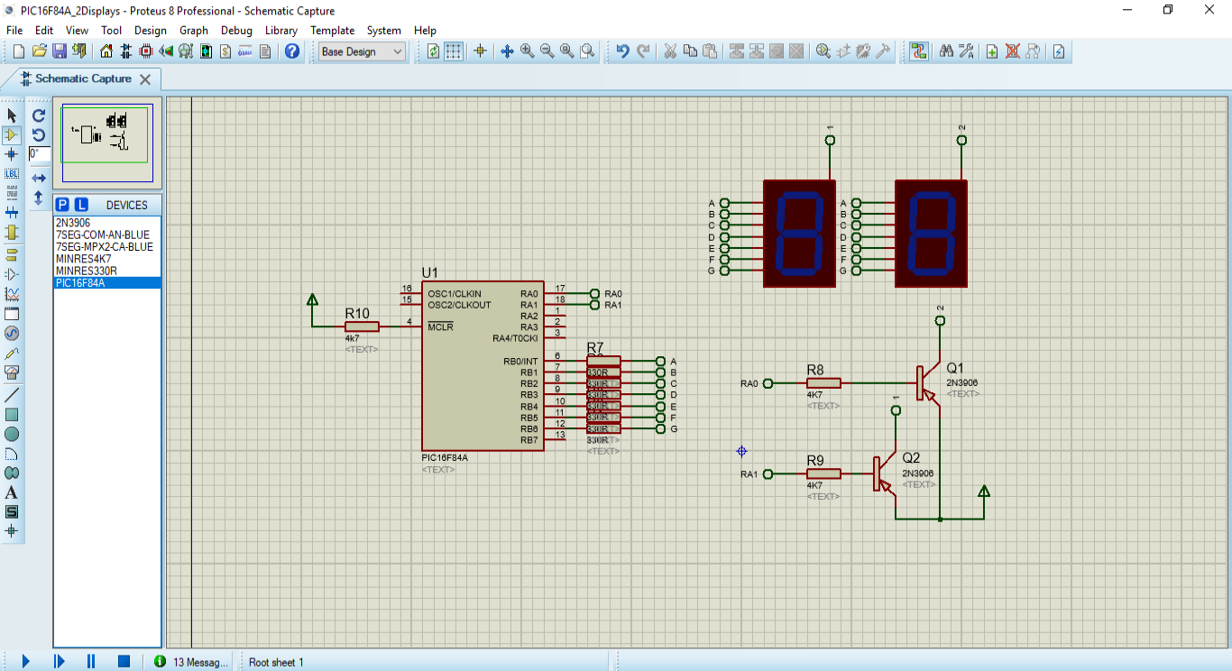Rotate anti-clockwise using the arrow icon
This screenshot has height=671, width=1232.
(x=39, y=135)
